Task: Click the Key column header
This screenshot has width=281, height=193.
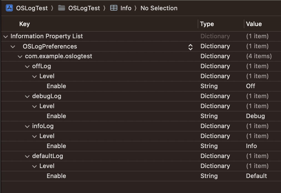Action: (24, 24)
